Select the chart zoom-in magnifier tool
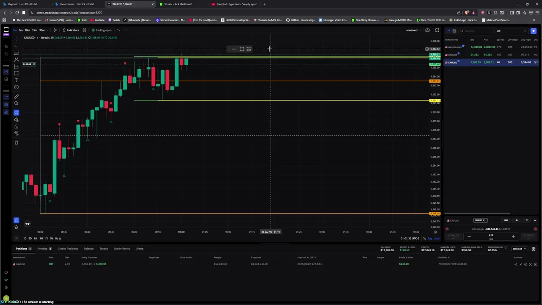The height and width of the screenshot is (305, 542). coord(16,103)
